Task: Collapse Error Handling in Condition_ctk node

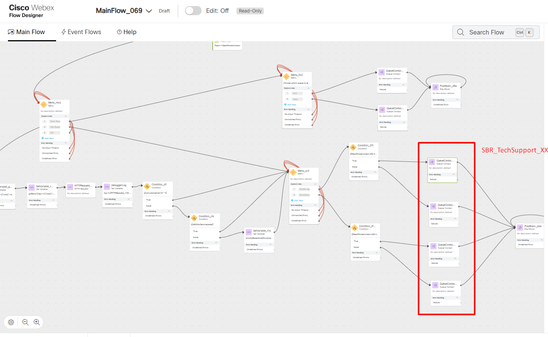Action: 216,243
